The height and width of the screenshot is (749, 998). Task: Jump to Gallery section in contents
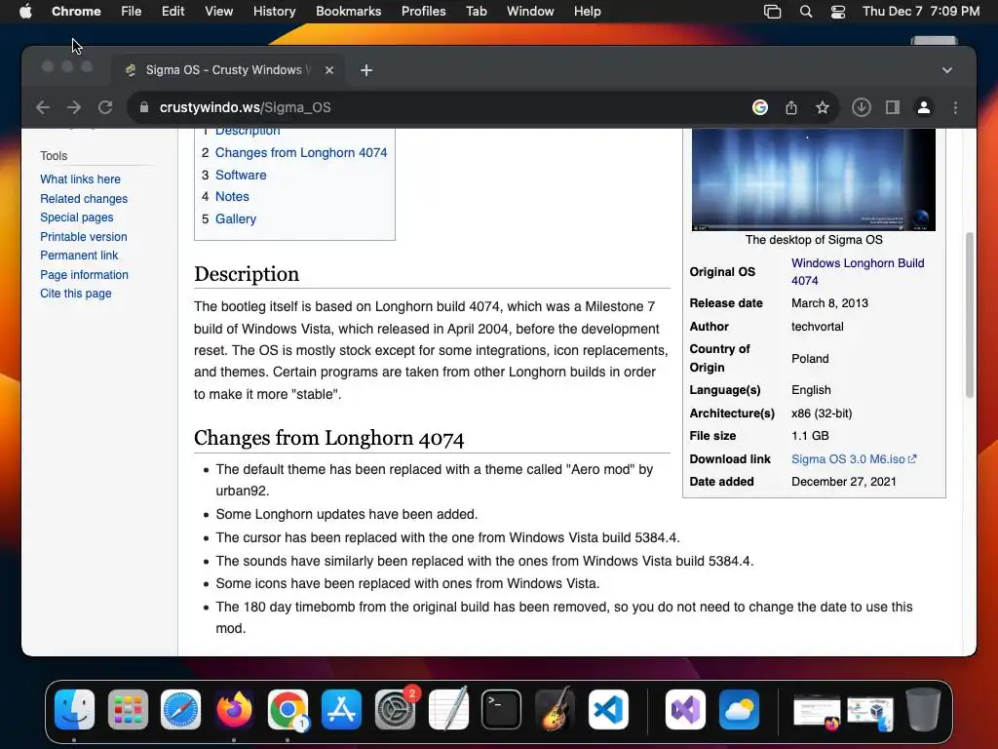coord(236,219)
